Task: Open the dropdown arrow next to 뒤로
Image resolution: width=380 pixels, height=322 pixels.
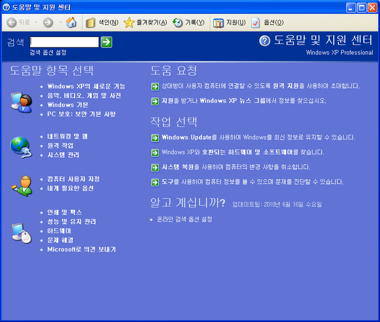Action: click(36, 23)
